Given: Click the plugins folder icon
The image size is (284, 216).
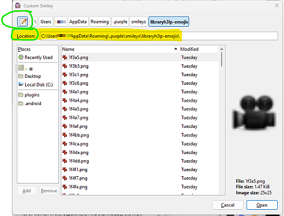Looking at the screenshot, I should (20, 94).
